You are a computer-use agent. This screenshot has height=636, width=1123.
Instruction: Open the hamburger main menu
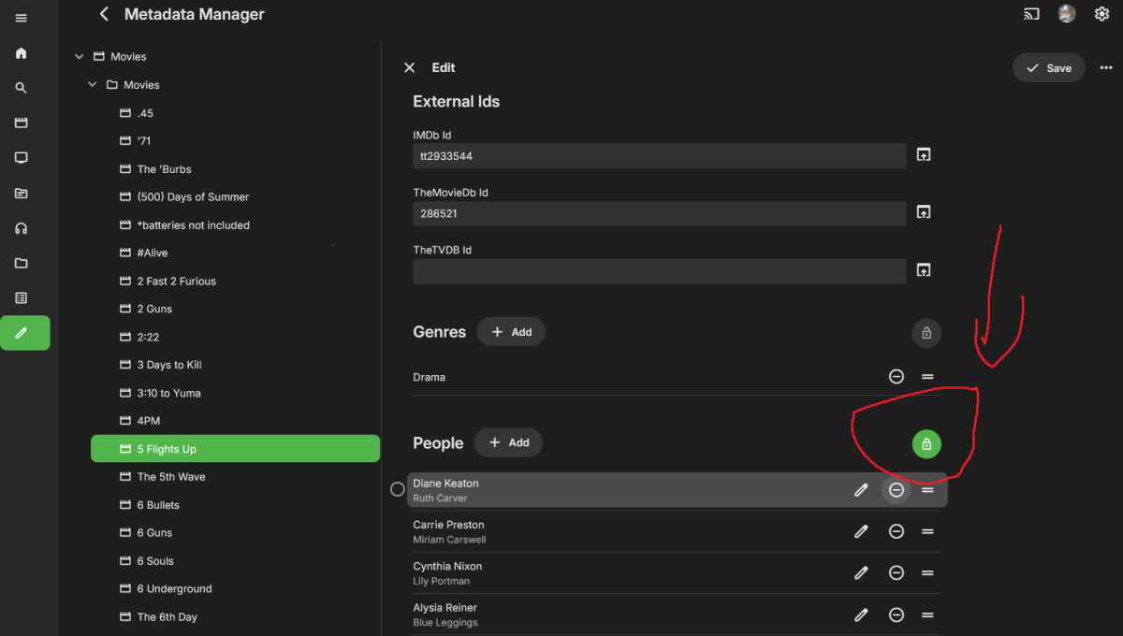pos(21,18)
